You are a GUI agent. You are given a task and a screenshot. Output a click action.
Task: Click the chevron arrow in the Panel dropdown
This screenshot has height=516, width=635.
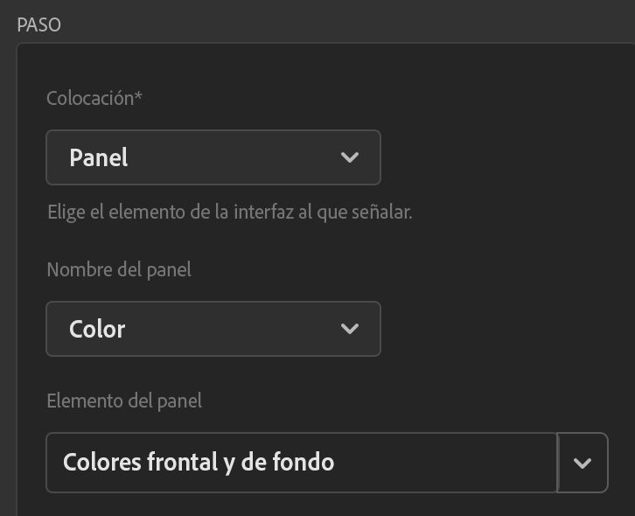pos(350,157)
